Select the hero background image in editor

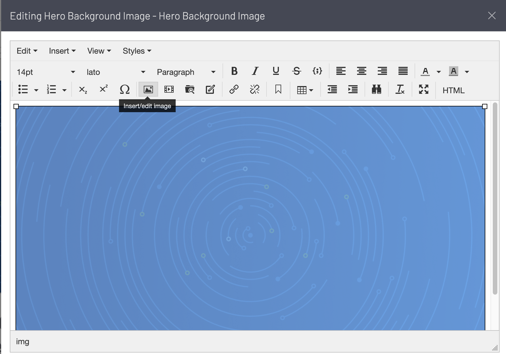click(x=250, y=218)
